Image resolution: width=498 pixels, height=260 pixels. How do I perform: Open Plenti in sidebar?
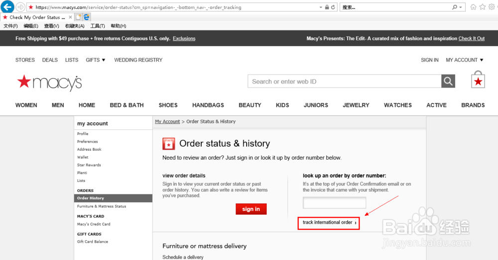pos(82,173)
